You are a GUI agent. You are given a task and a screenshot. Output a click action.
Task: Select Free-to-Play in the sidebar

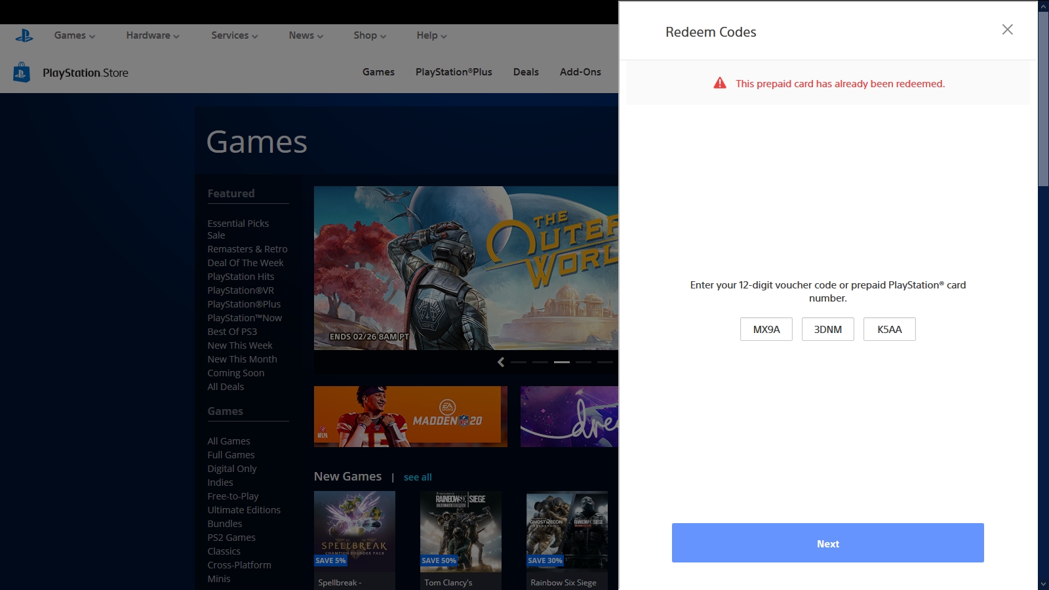[233, 496]
